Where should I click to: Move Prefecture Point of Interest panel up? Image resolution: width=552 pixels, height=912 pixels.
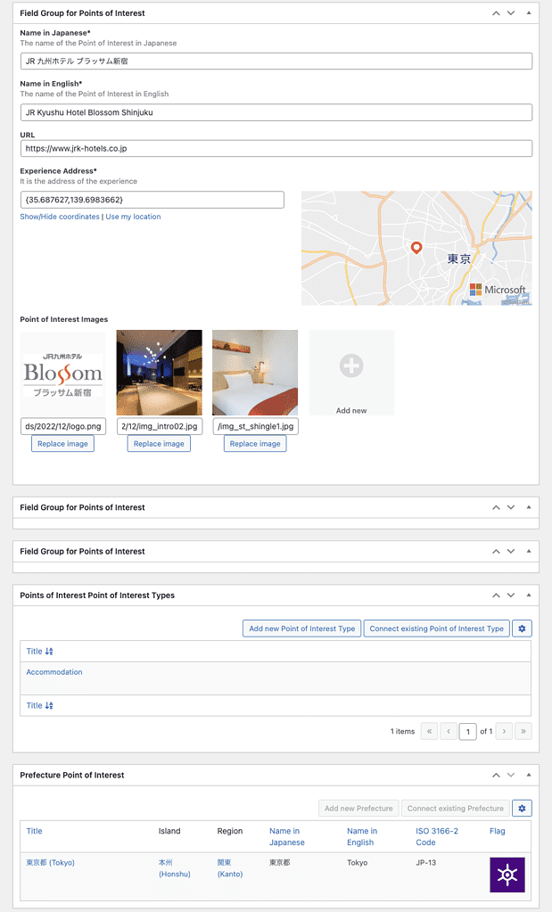[x=496, y=775]
